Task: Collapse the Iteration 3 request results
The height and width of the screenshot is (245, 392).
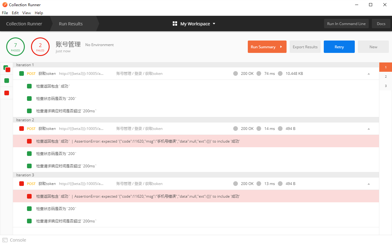Action: click(369, 184)
